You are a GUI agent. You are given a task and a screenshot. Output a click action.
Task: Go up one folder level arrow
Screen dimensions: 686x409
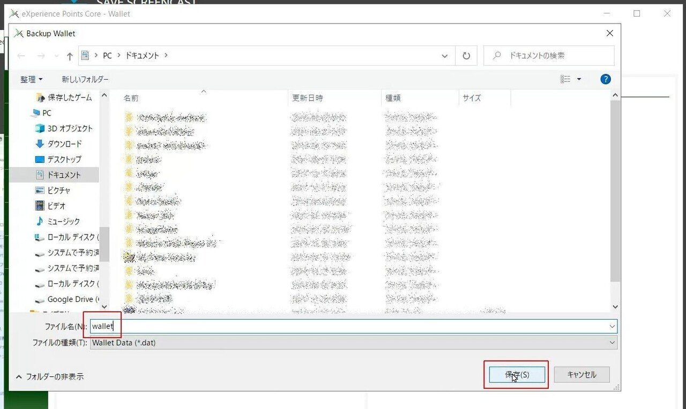[x=70, y=56]
